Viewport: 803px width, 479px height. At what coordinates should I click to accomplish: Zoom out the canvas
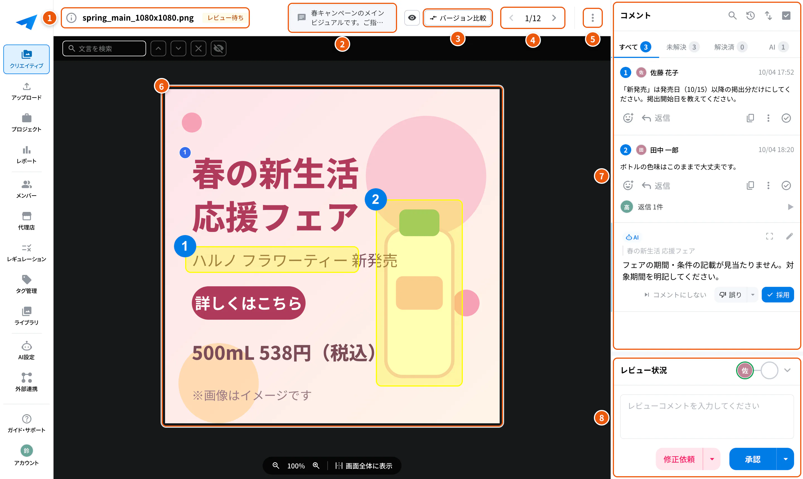coord(276,465)
